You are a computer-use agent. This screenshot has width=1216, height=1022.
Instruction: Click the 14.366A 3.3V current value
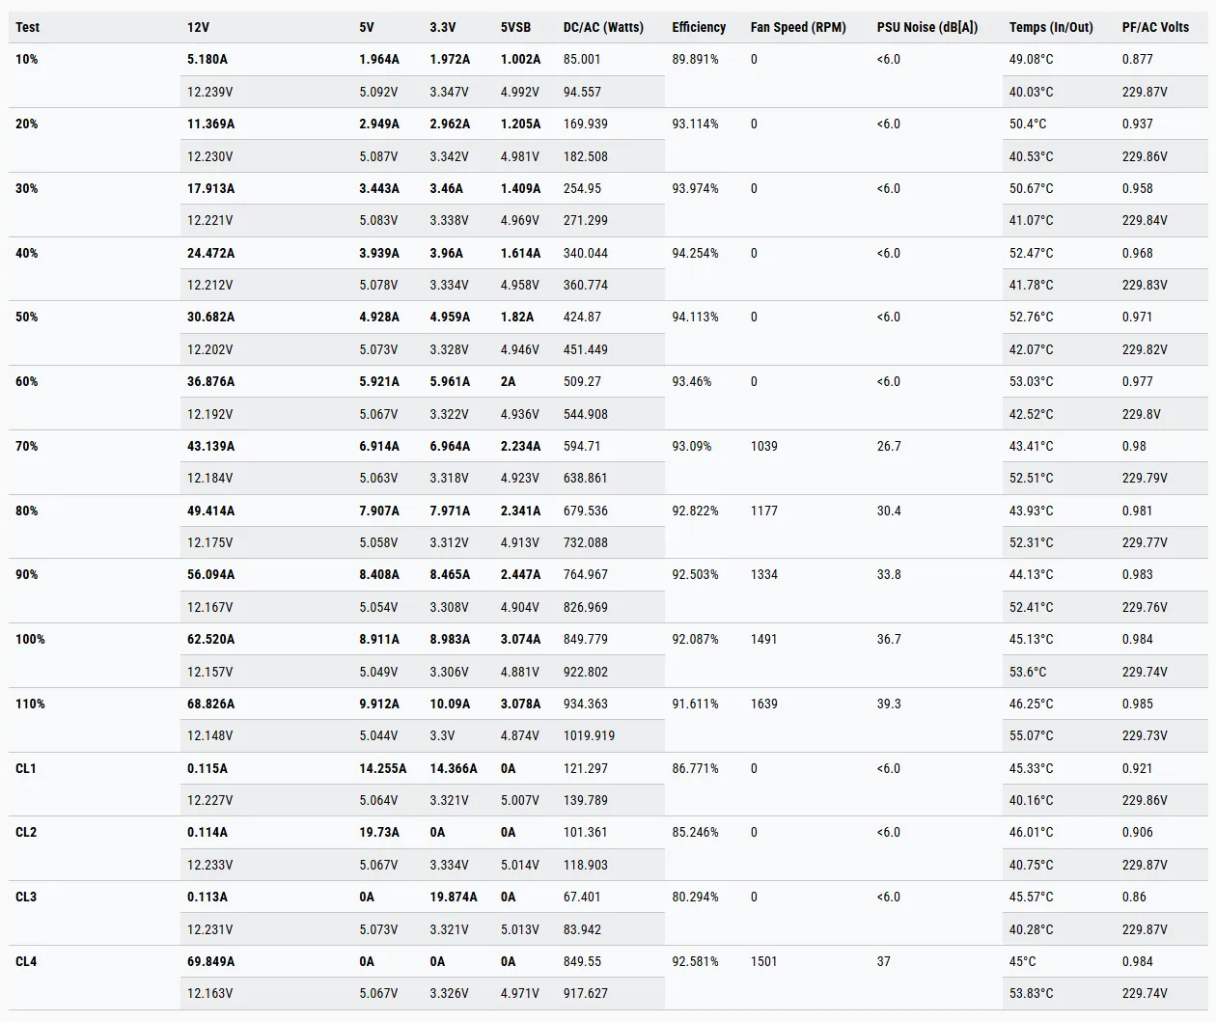pyautogui.click(x=454, y=768)
